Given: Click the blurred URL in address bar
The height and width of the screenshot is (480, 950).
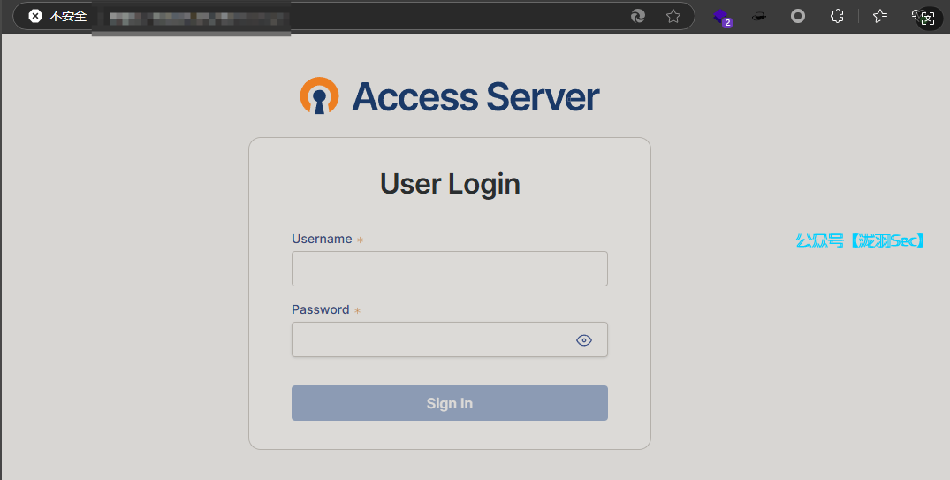Looking at the screenshot, I should coord(194,17).
